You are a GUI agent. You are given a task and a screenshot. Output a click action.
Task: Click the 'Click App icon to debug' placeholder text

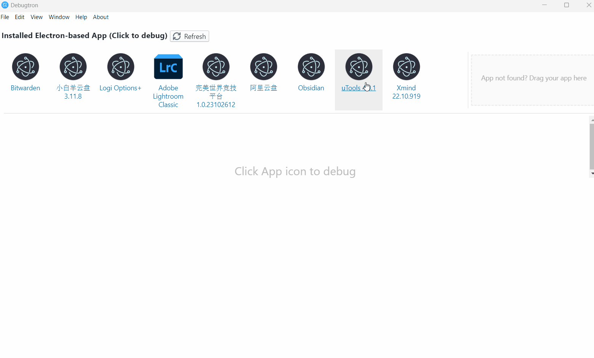(x=295, y=171)
